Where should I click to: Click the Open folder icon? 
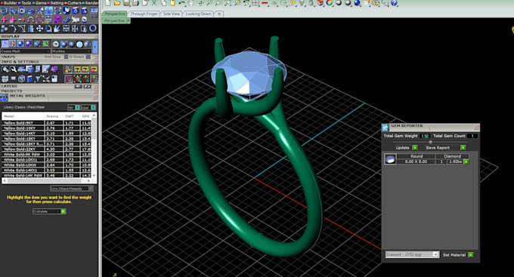[x=116, y=3]
